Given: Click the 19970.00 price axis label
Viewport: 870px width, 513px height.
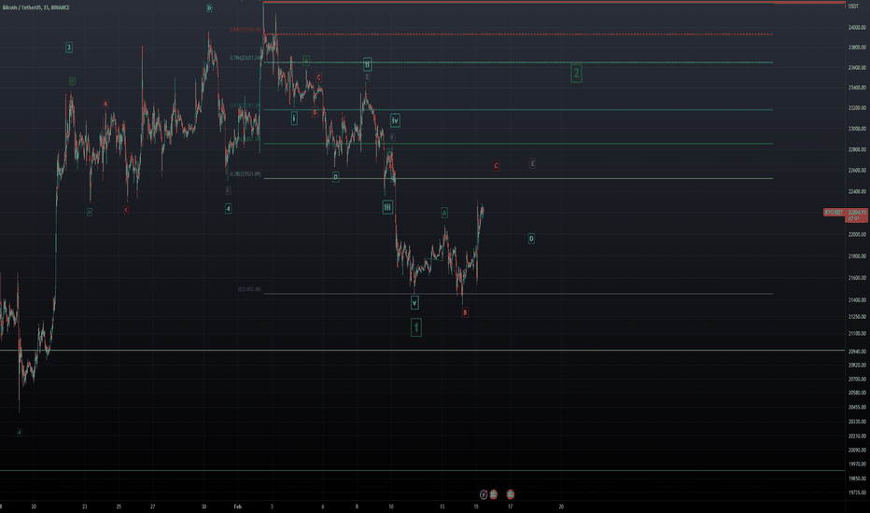Looking at the screenshot, I should click(x=857, y=464).
